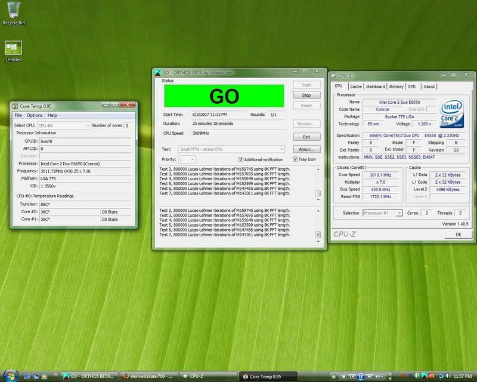Viewport: 477px width, 382px height.
Task: Open the Untitled desktop icon
Action: pyautogui.click(x=13, y=49)
